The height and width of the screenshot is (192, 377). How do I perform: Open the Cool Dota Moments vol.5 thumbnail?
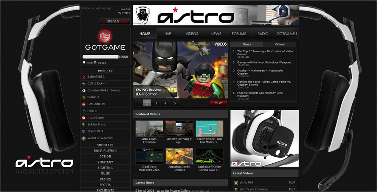149,156
